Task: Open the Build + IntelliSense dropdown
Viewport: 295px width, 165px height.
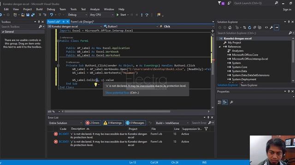Action: (172, 123)
